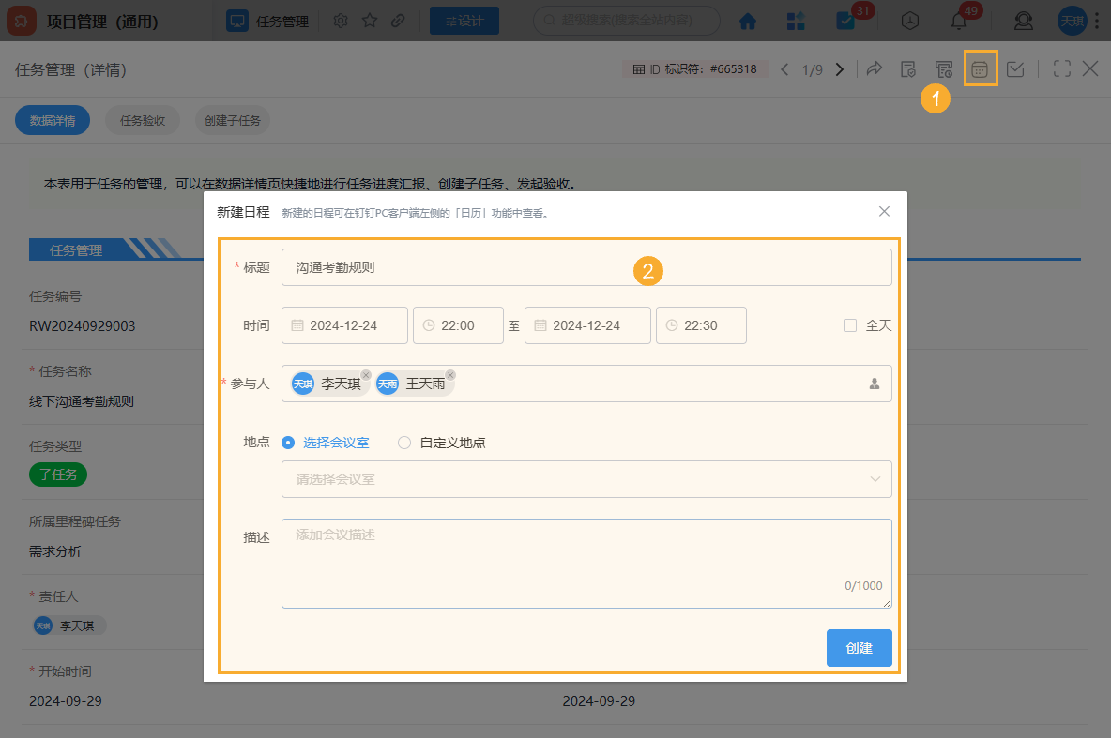Click the share arrow icon
1111x738 pixels.
[x=874, y=69]
